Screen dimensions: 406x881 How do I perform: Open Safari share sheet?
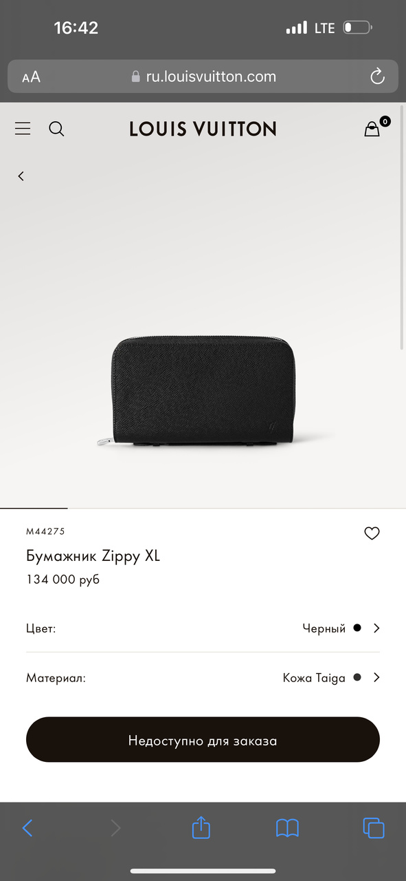200,827
